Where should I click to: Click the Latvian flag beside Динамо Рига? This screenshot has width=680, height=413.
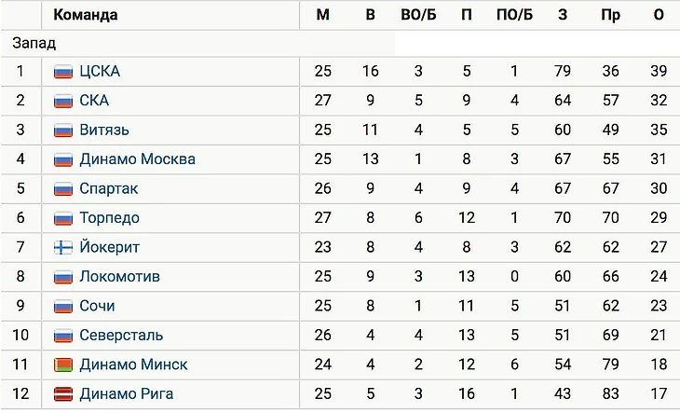click(63, 394)
